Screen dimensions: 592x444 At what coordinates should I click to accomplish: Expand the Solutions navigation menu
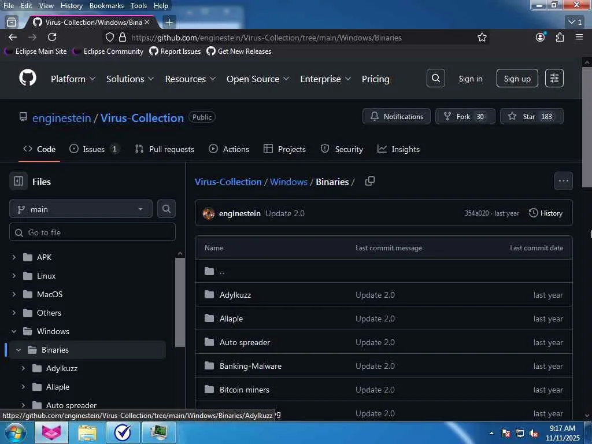[130, 79]
